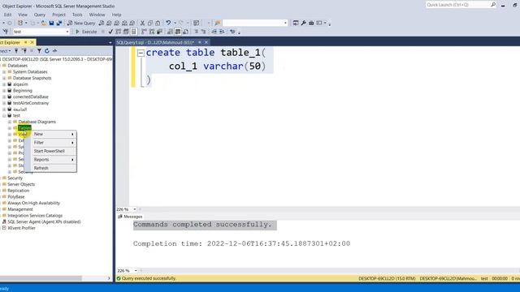Click Specify Values for Template Parameters icon
The image size is (520, 292).
233,32
